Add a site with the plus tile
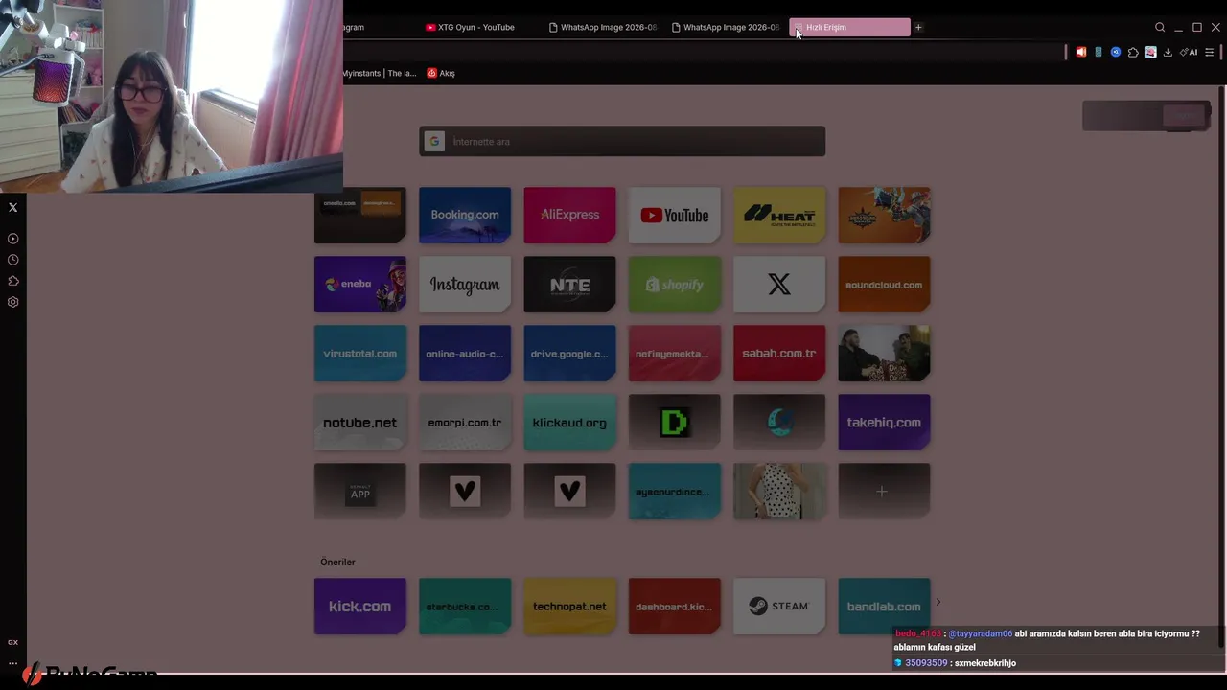 click(x=884, y=492)
